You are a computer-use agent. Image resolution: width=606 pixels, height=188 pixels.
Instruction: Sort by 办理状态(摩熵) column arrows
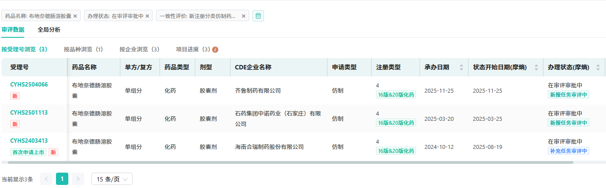tap(598, 67)
